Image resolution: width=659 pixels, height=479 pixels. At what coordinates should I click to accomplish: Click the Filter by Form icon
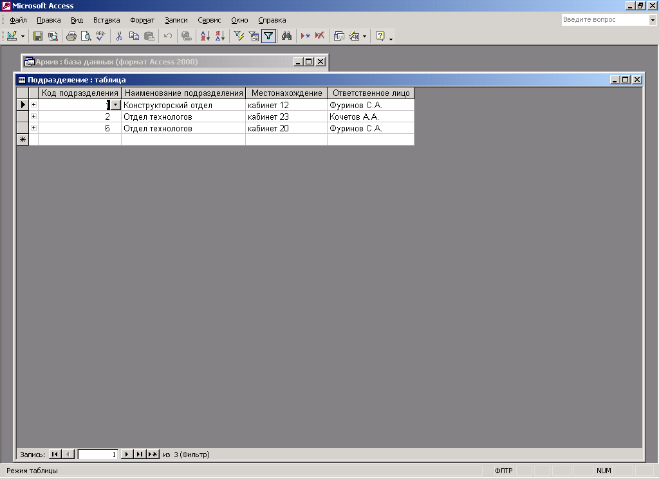point(254,36)
